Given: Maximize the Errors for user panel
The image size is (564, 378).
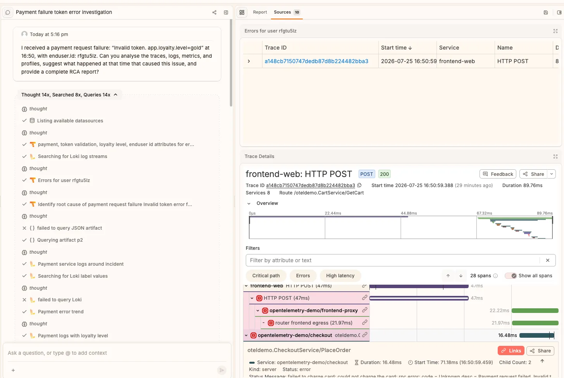Looking at the screenshot, I should click(x=555, y=31).
